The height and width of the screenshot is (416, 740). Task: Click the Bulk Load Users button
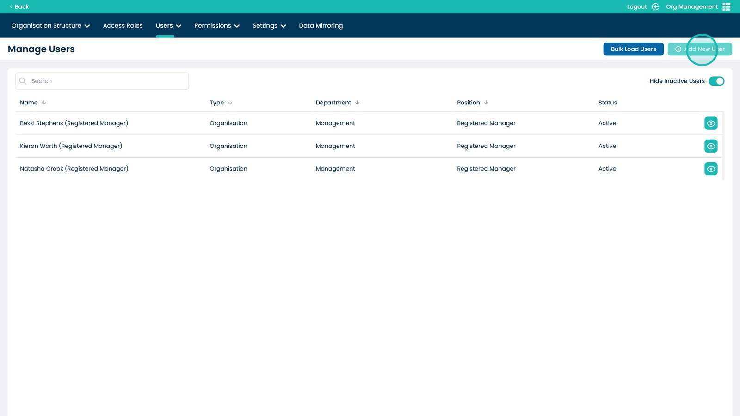(x=633, y=49)
